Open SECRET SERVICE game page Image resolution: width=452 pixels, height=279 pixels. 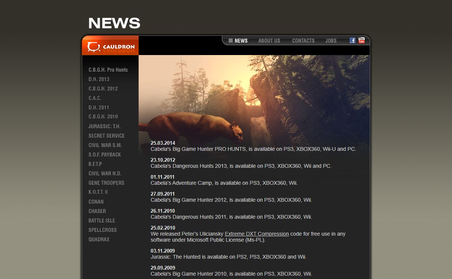pyautogui.click(x=107, y=136)
